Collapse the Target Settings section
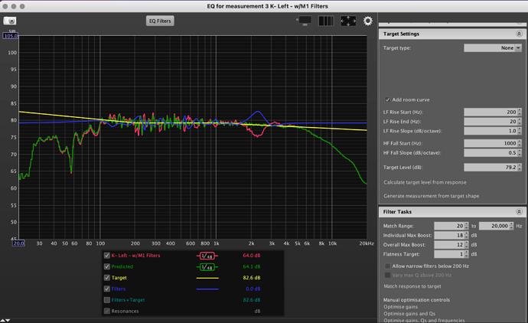The image size is (528, 323). click(x=519, y=34)
